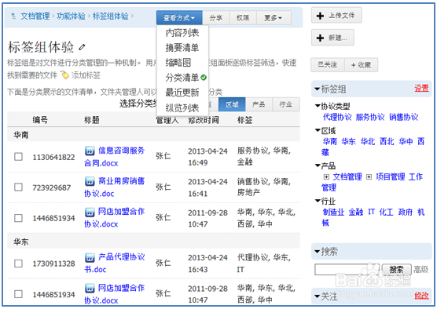Click the red 修改 link in 关注
Screen dimensions: 437x309
(421, 296)
